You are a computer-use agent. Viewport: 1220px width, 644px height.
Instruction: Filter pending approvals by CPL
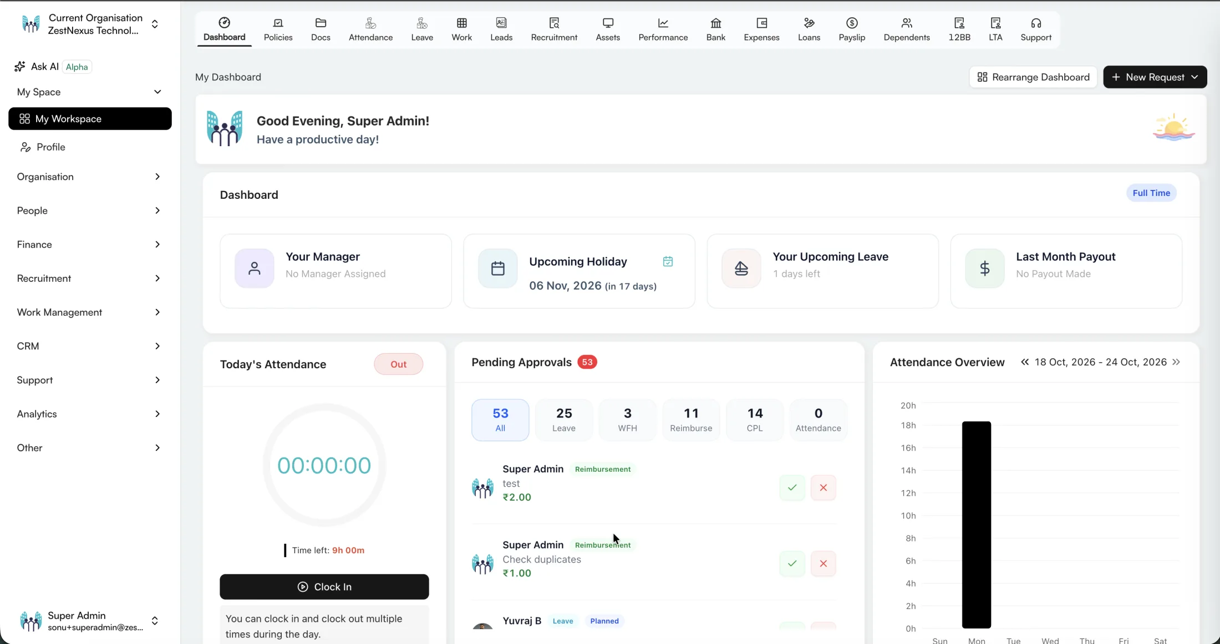coord(755,420)
